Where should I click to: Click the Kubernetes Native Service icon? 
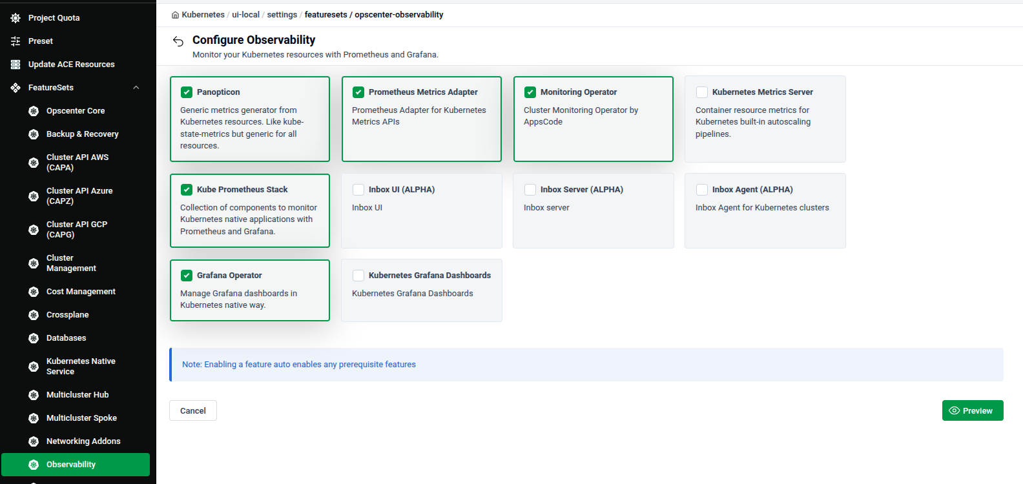34,367
